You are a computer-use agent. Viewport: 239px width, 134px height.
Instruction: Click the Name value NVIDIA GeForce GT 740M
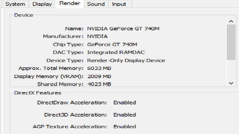pyautogui.click(x=123, y=29)
